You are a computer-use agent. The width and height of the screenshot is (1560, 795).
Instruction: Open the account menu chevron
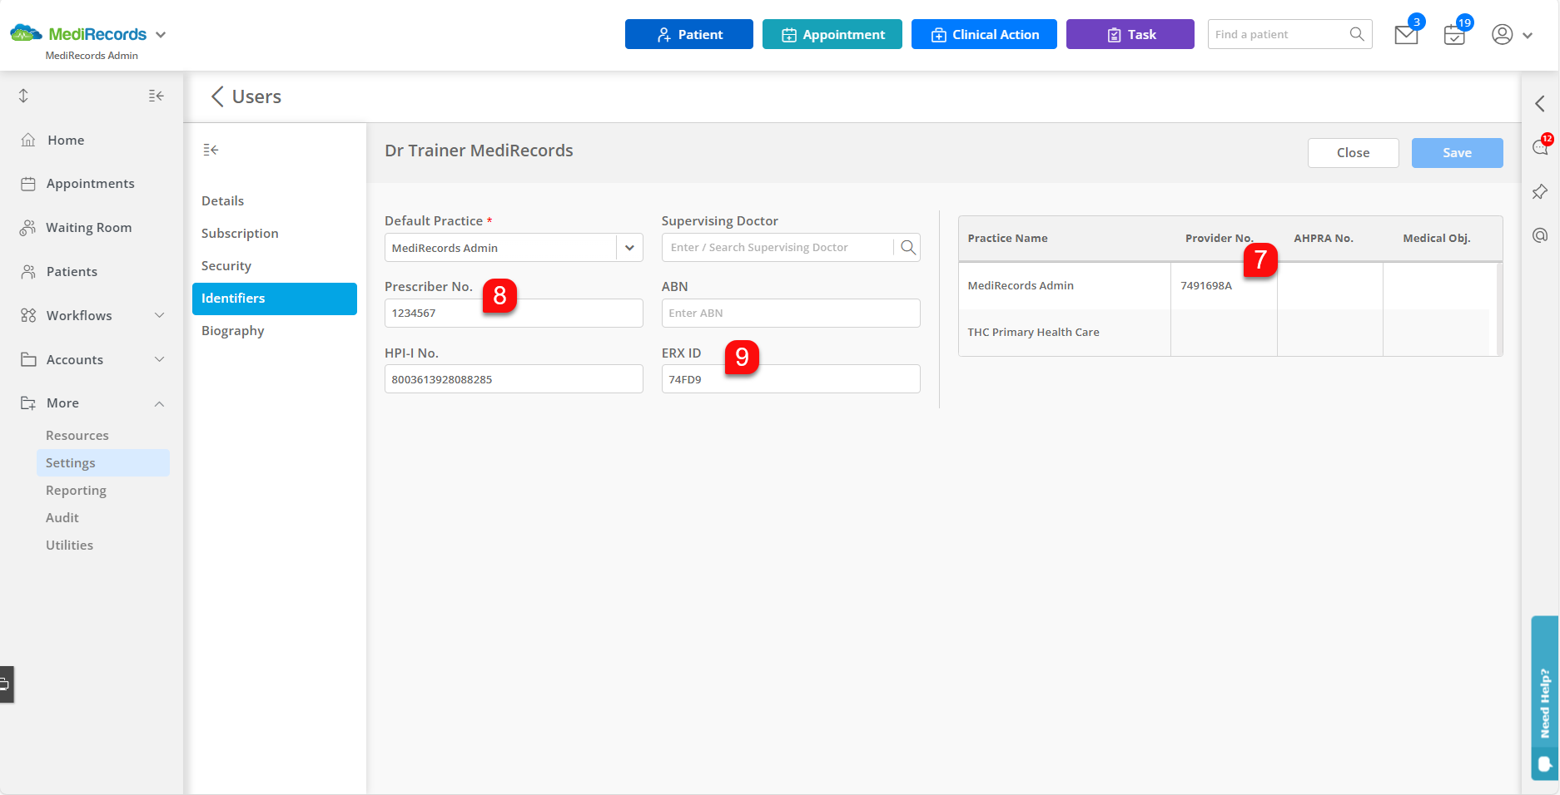pyautogui.click(x=1528, y=36)
